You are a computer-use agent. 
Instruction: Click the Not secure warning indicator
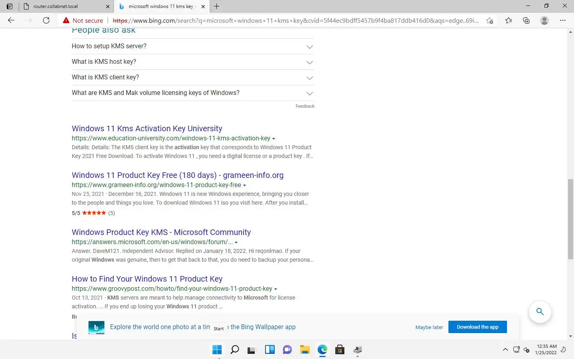pos(83,20)
